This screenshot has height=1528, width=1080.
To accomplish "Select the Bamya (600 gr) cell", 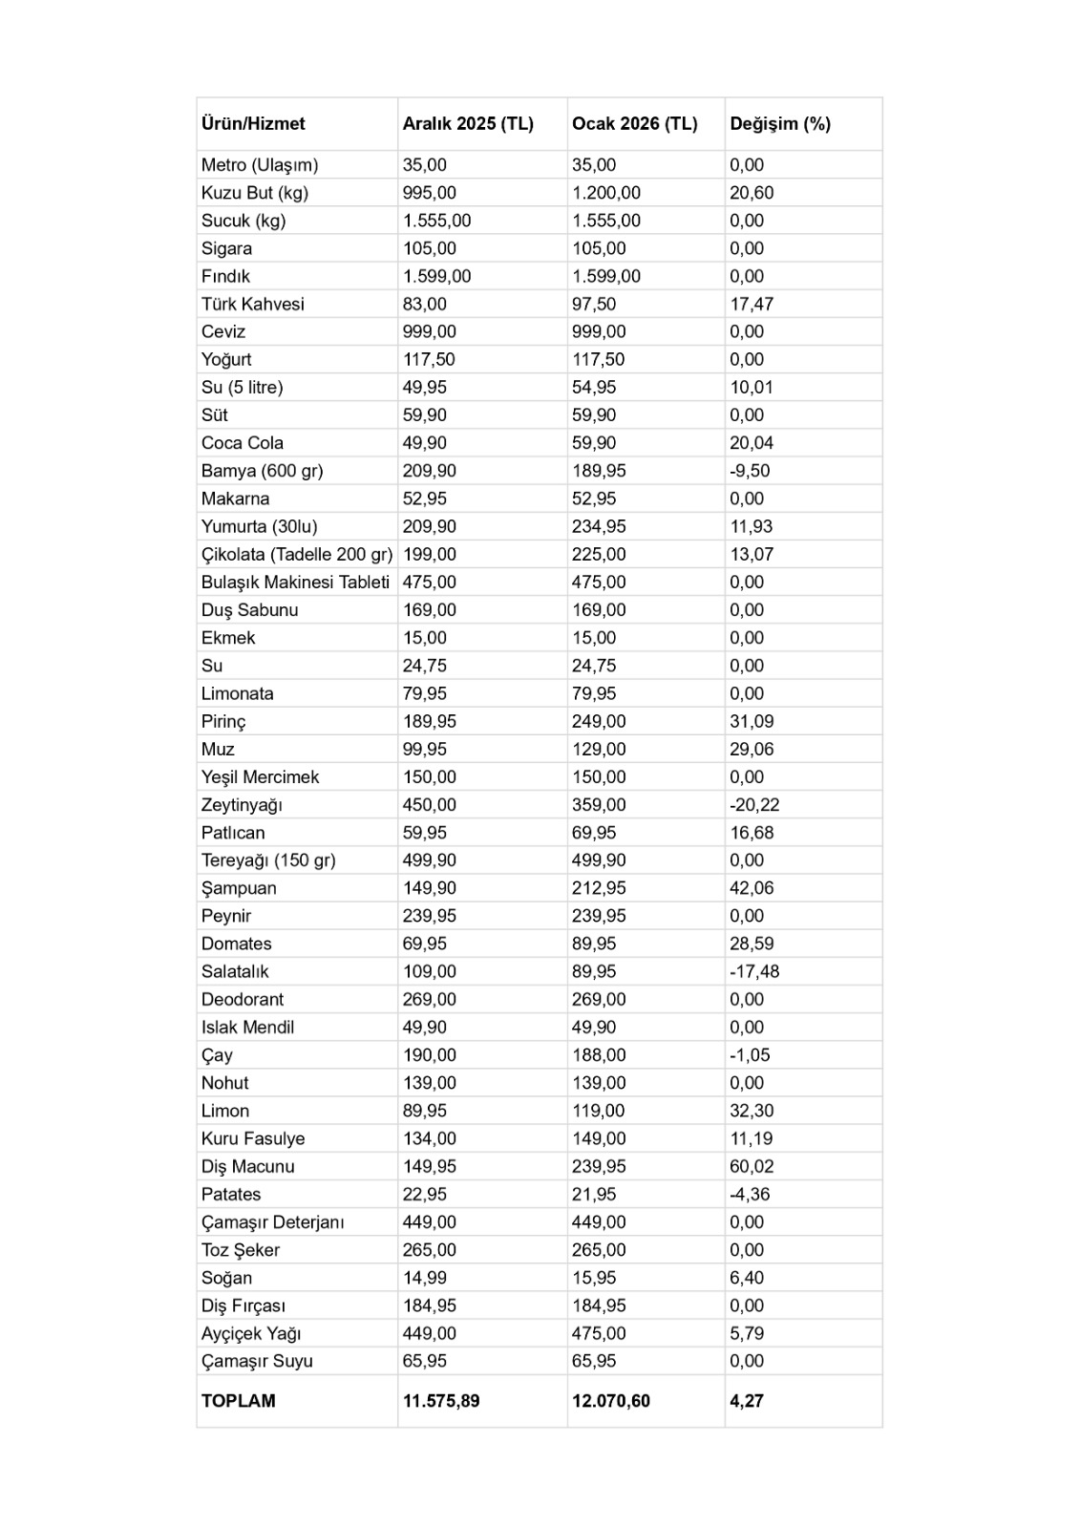I will click(x=262, y=471).
